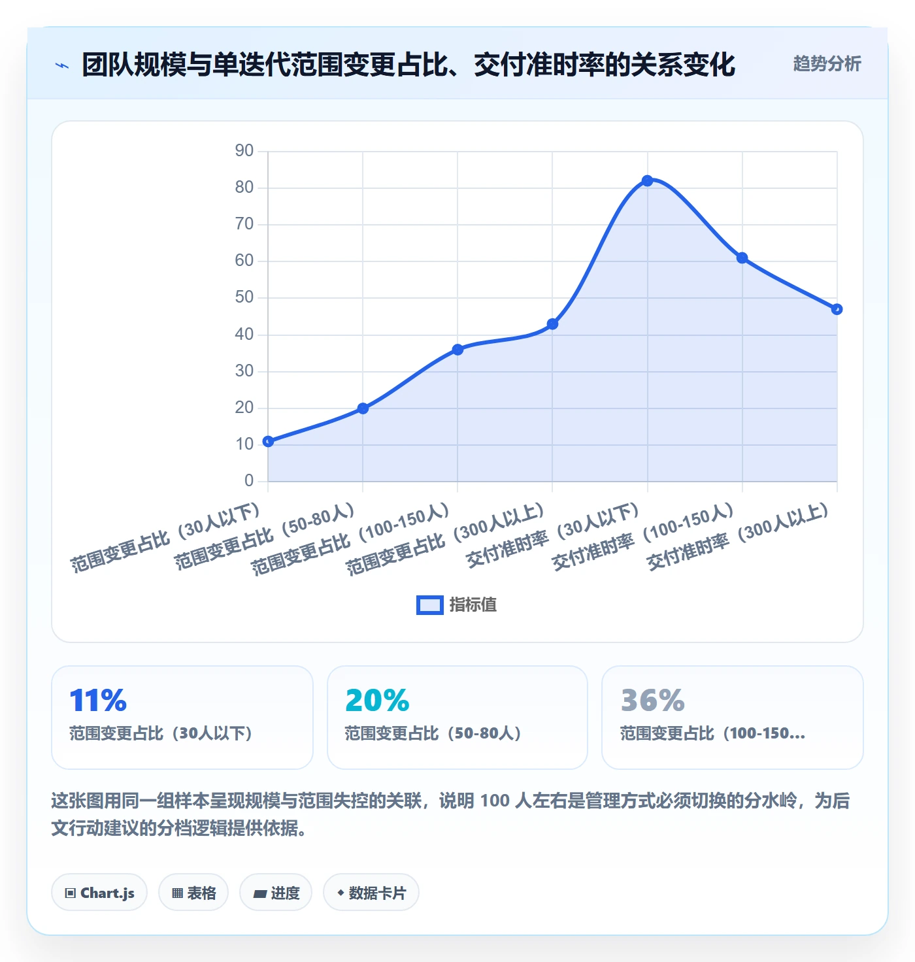Open the 20% 范围变更占比（50-80人）card
This screenshot has height=962, width=915.
457,718
